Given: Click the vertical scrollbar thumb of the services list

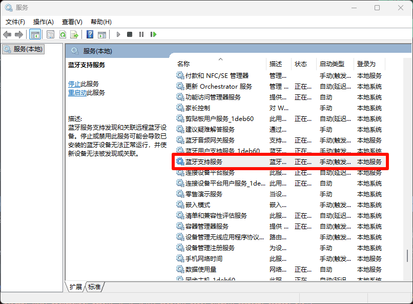Looking at the screenshot, I should point(407,256).
